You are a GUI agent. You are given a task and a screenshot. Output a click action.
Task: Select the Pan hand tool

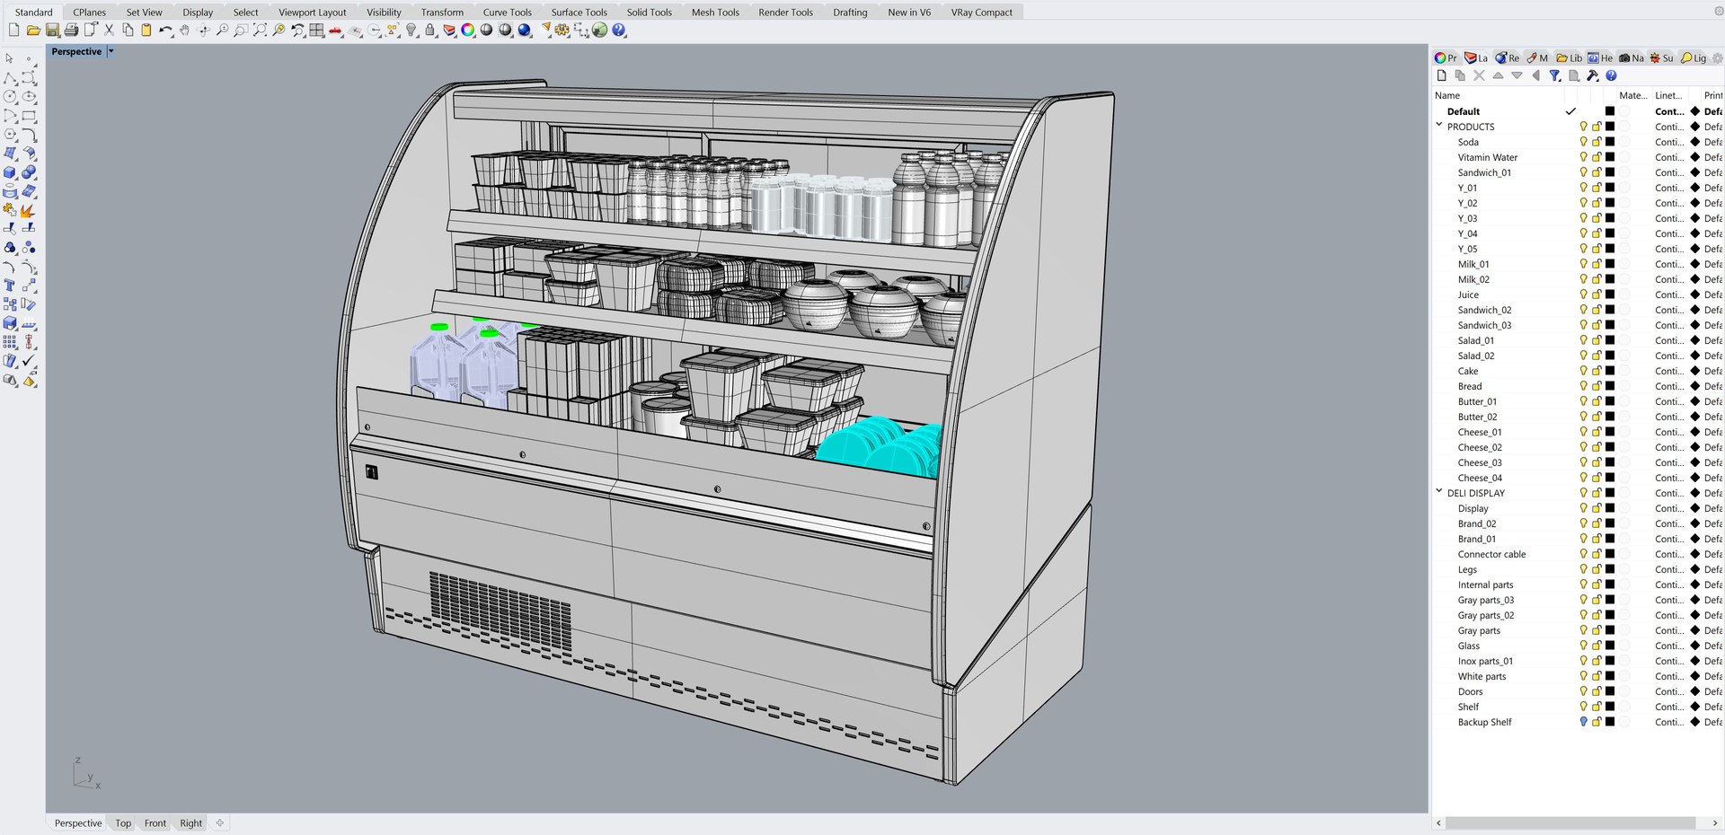(184, 30)
